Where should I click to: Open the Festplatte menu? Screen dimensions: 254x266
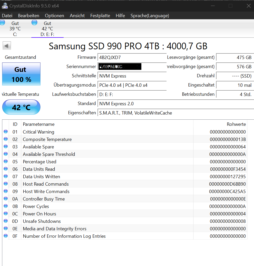[x=100, y=16]
